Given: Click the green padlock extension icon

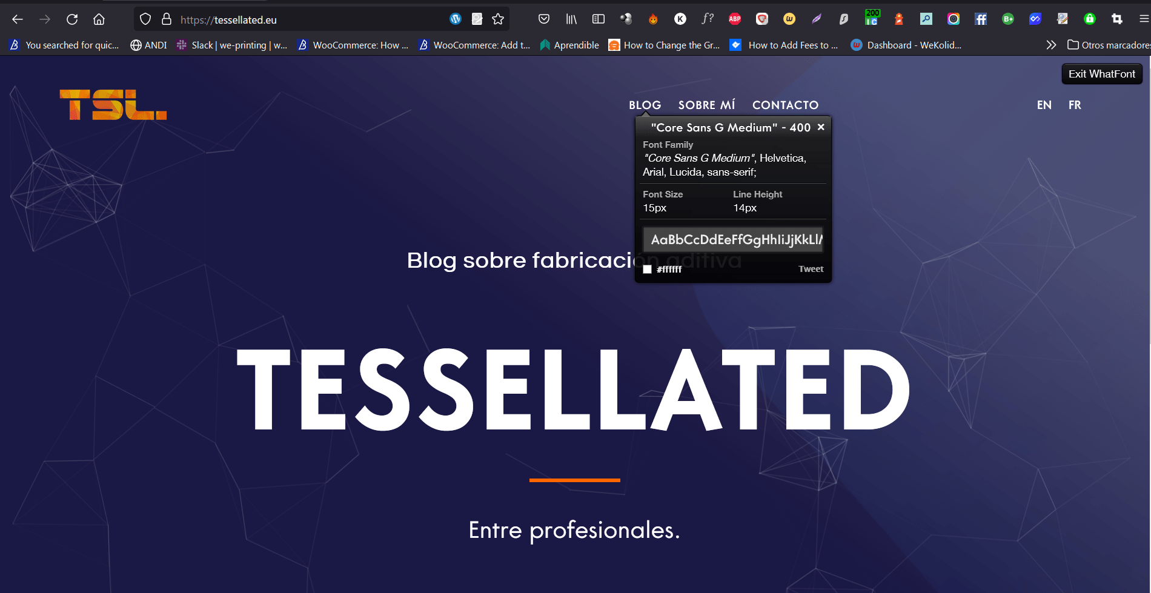Looking at the screenshot, I should pos(1090,19).
